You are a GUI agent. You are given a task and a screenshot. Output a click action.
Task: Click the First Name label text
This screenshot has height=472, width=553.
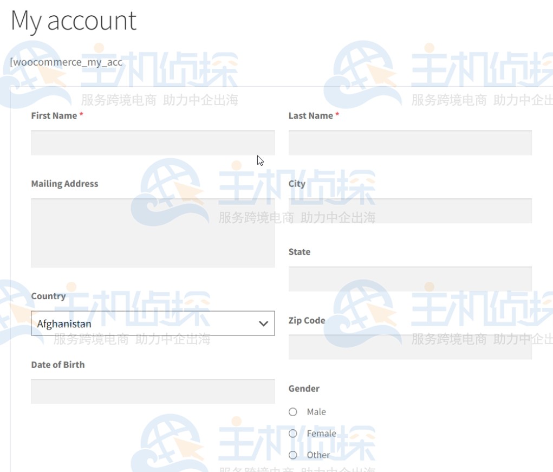point(54,115)
